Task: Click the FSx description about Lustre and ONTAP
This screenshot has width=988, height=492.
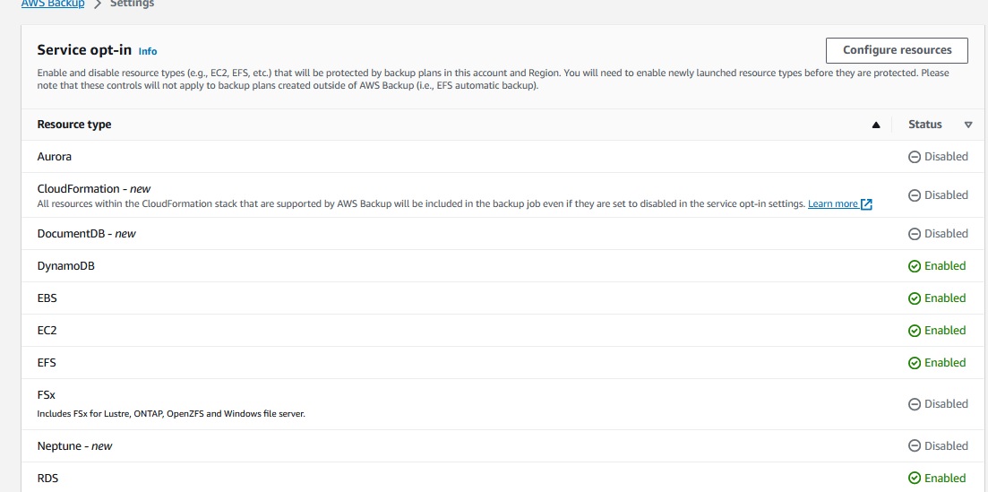Action: [x=171, y=414]
